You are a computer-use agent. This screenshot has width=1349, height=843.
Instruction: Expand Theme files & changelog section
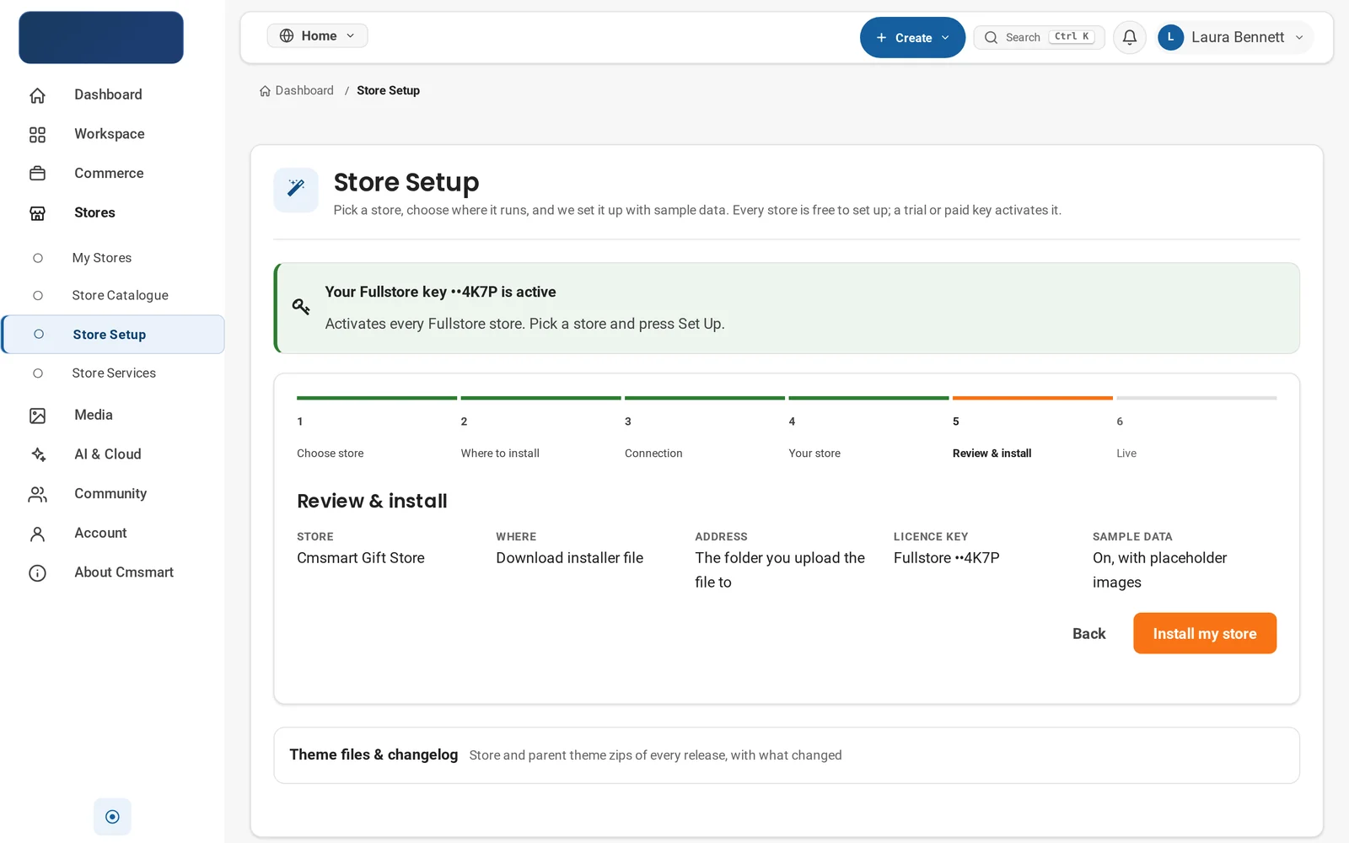coord(786,755)
